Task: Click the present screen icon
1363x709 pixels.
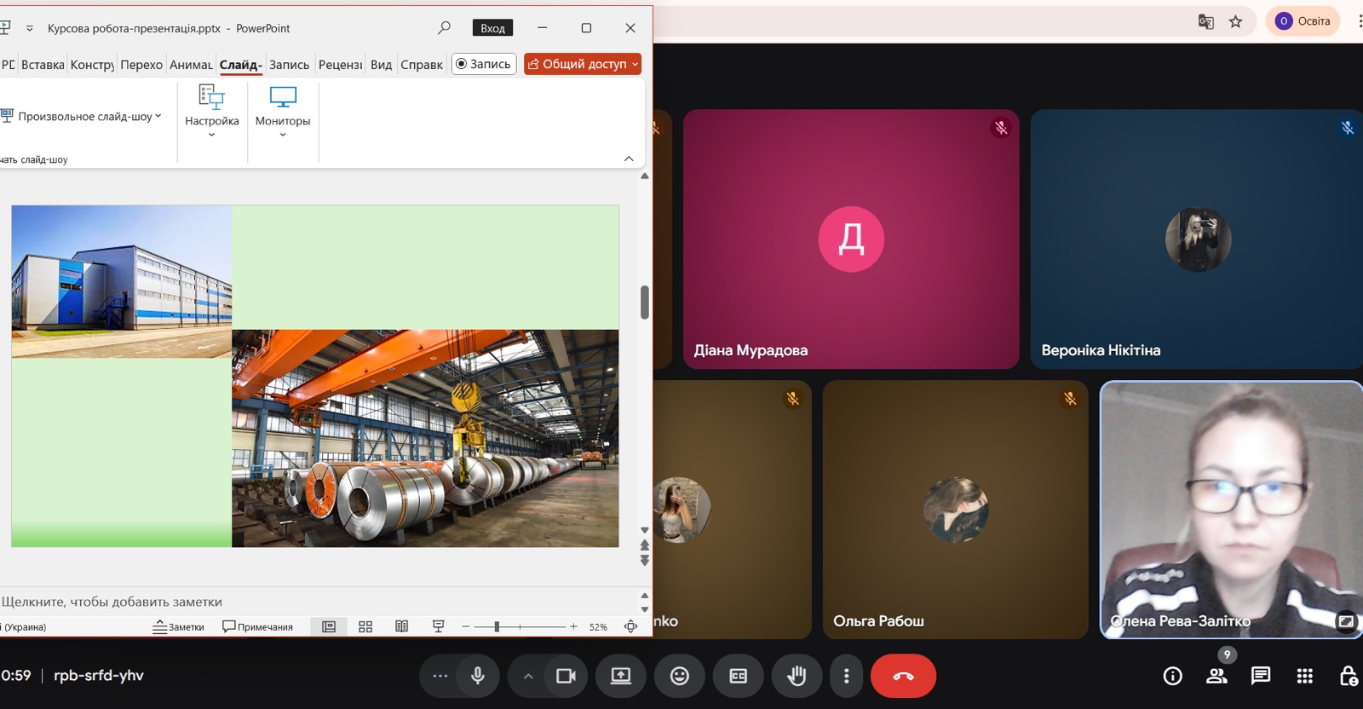Action: (x=621, y=676)
